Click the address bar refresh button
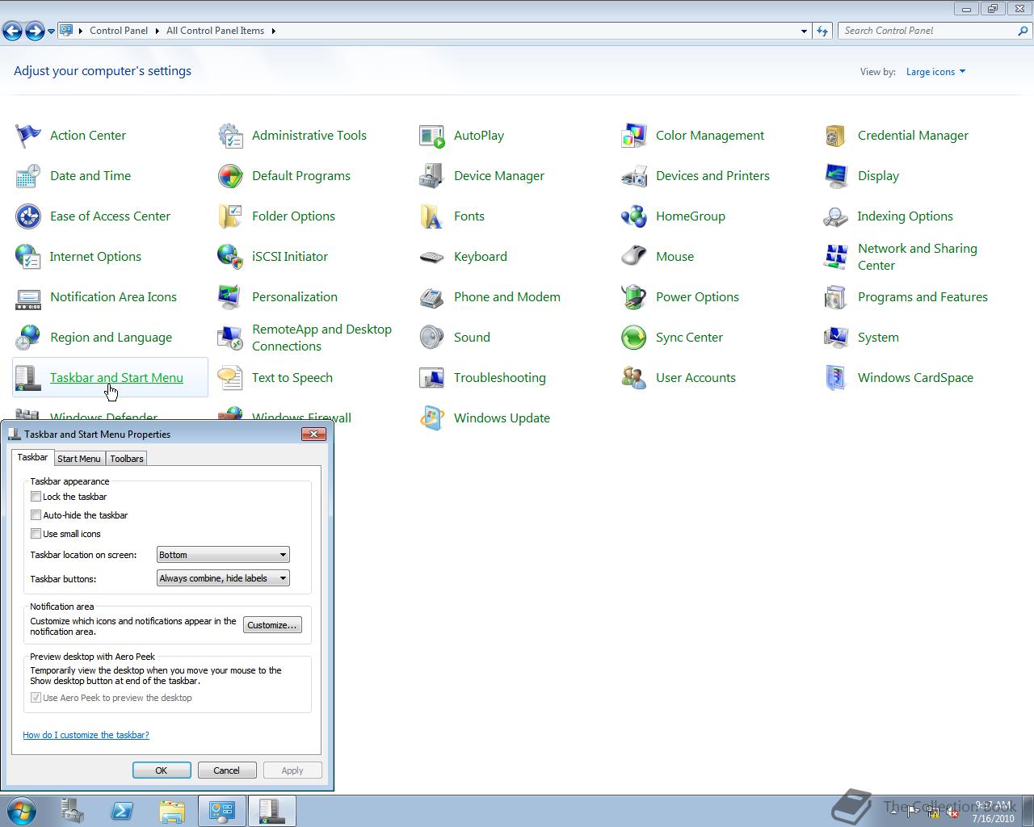Screen dimensions: 1034x827 pos(822,31)
